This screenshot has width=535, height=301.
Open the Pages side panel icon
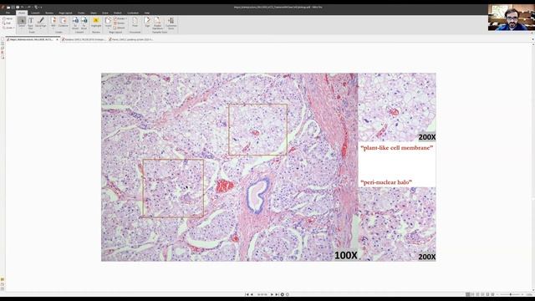click(3, 39)
